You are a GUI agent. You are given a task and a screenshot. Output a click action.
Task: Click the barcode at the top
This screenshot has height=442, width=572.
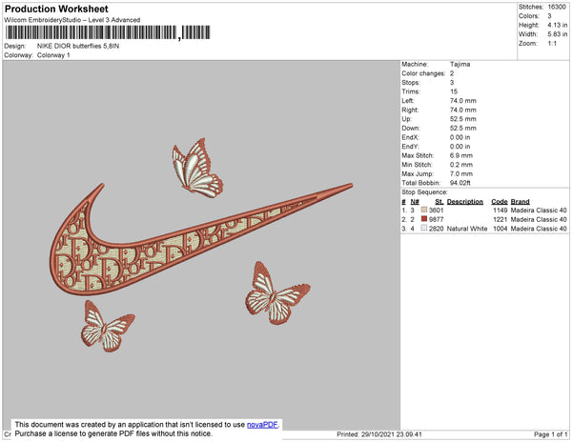[x=108, y=32]
